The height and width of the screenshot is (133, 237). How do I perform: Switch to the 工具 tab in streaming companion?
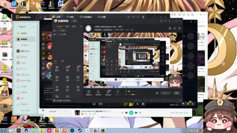(62, 61)
